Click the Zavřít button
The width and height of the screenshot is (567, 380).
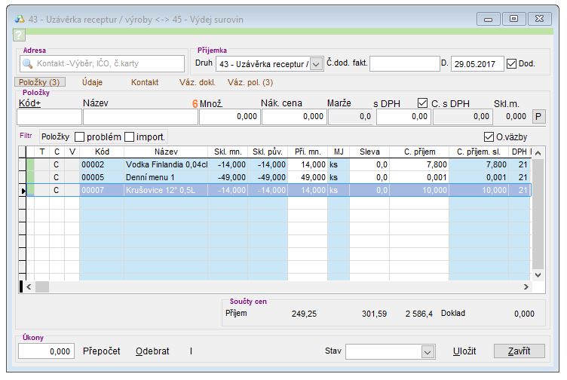tap(519, 351)
